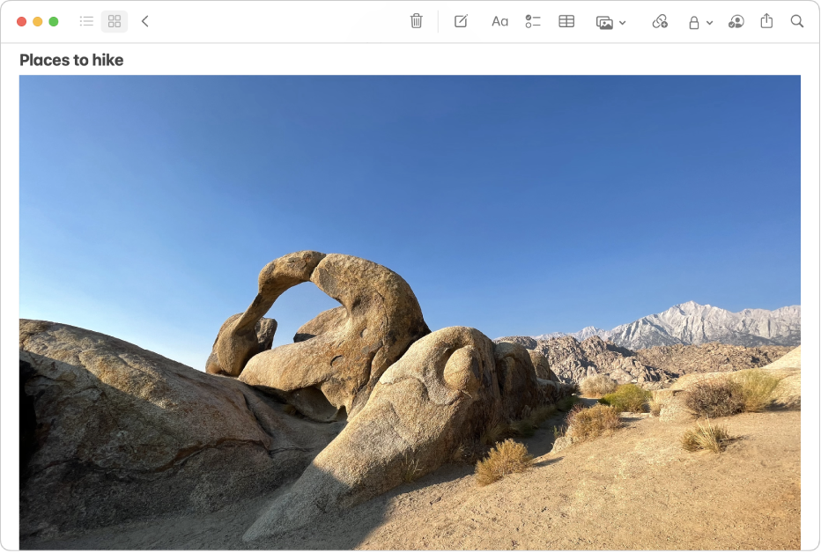Search your notes
821x553 pixels.
[796, 21]
